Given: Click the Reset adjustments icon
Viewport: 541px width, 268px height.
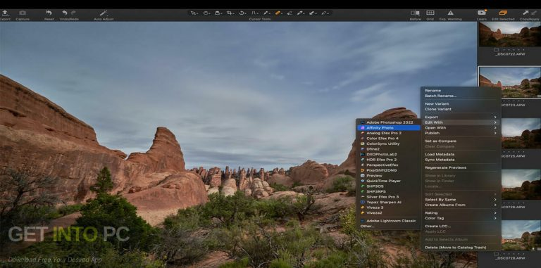Looking at the screenshot, I should 49,13.
